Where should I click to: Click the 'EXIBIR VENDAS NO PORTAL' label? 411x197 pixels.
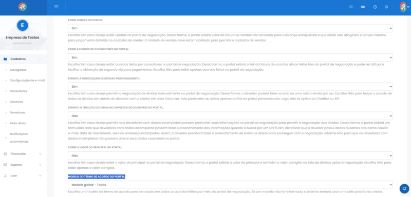[85, 20]
